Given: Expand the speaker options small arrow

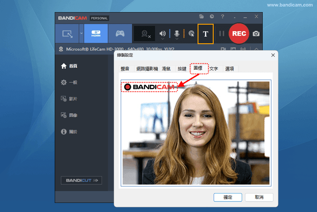Looking at the screenshot, I should coord(162,39).
